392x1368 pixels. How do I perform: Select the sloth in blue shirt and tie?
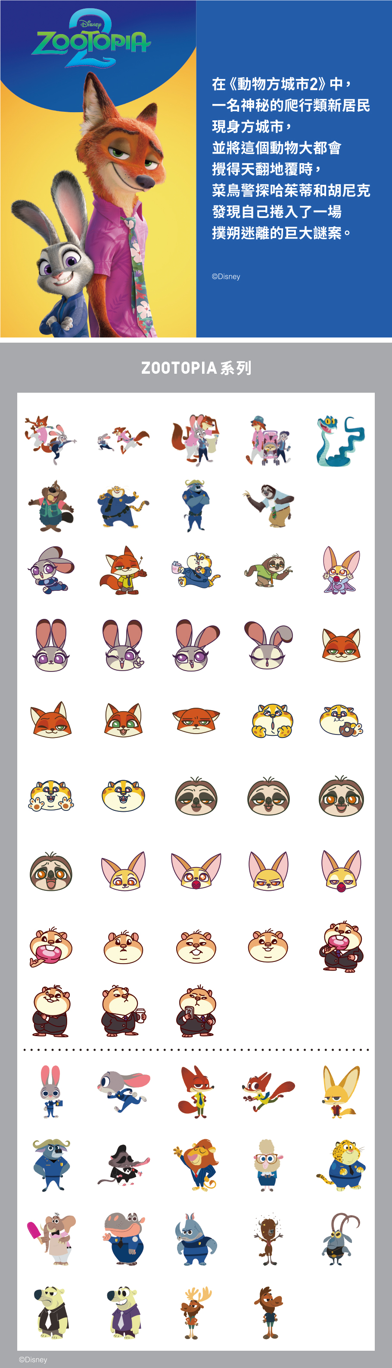[268, 506]
